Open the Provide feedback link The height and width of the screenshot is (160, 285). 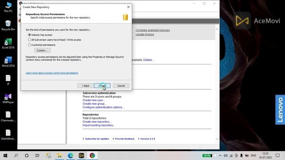[x=125, y=139]
